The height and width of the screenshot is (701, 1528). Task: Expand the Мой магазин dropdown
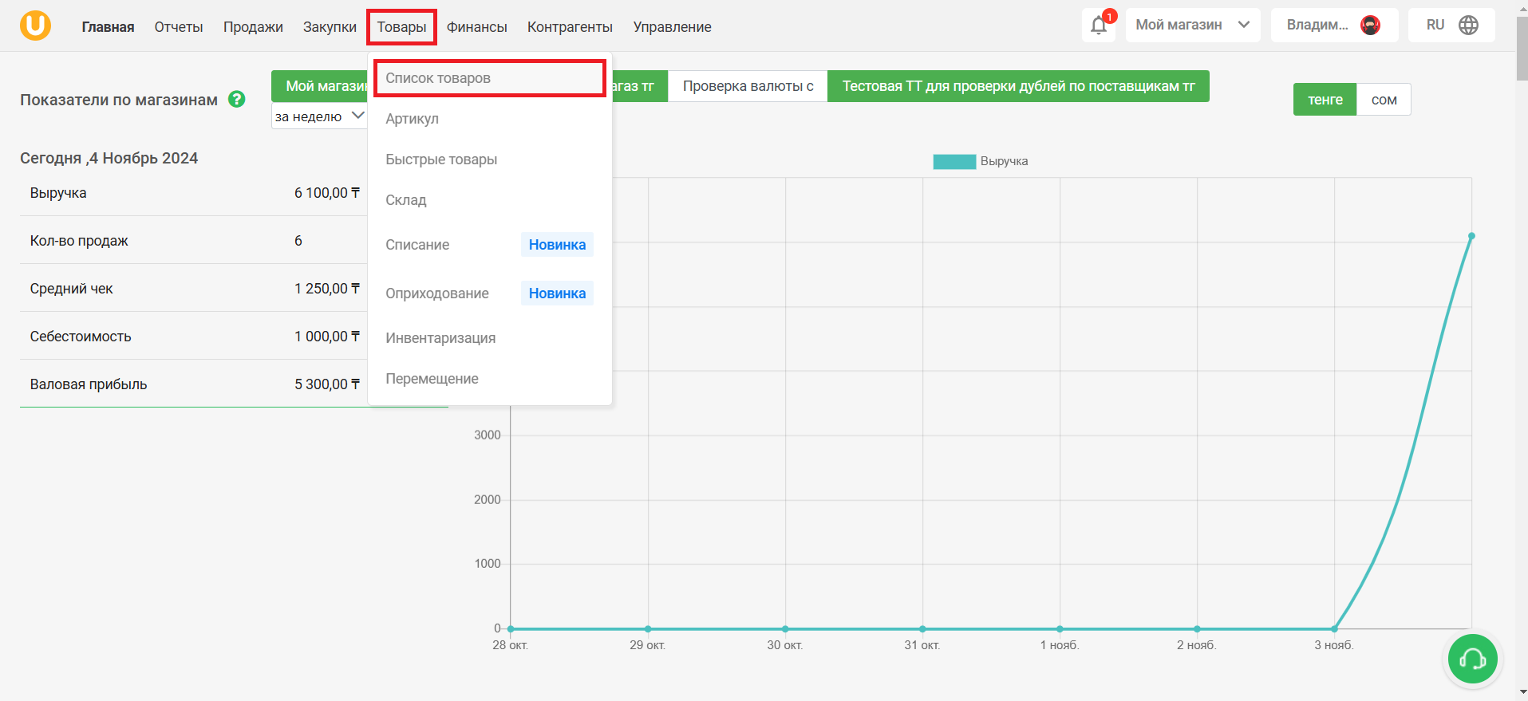[1193, 26]
